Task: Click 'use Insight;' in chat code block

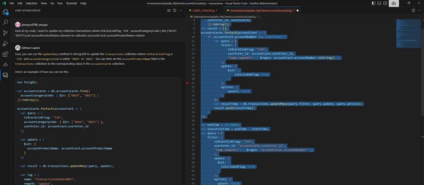Action: pyautogui.click(x=27, y=82)
